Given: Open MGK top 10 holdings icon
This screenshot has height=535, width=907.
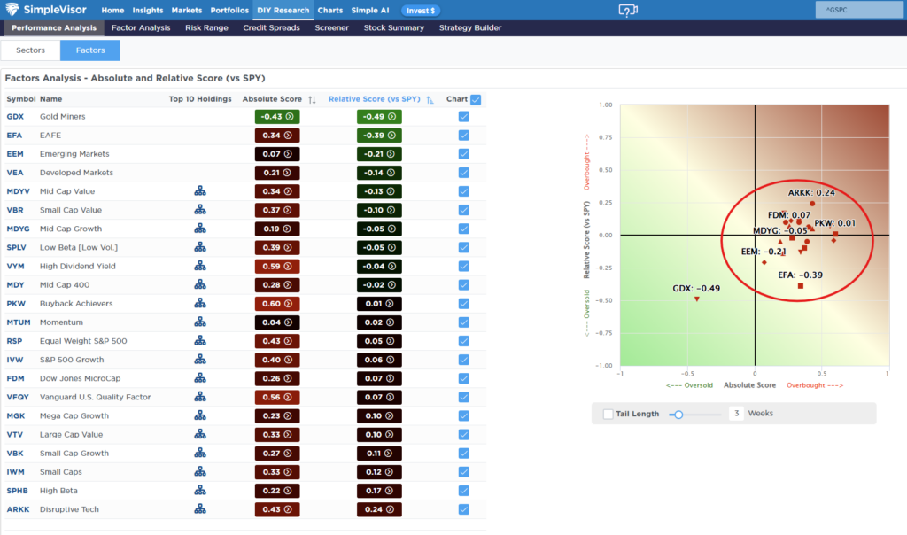Looking at the screenshot, I should point(200,415).
